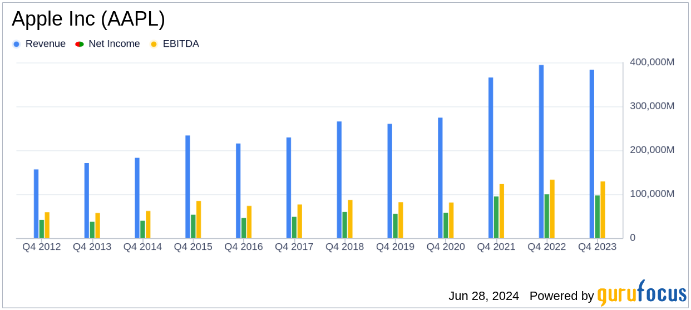This screenshot has height=310, width=691.
Task: Select the Q4 2017 yellow EBITDA bar
Action: (x=300, y=222)
